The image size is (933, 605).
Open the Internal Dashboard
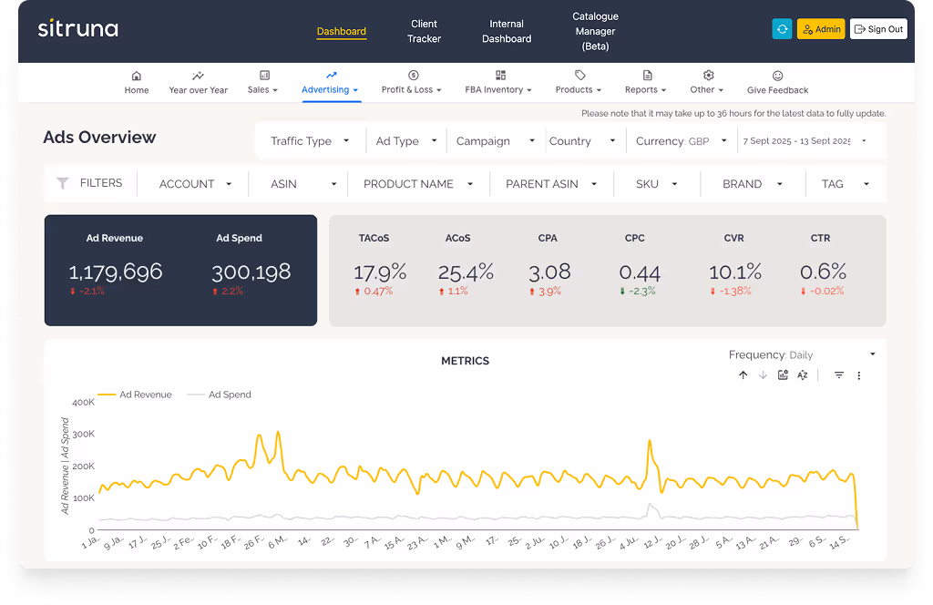(507, 28)
